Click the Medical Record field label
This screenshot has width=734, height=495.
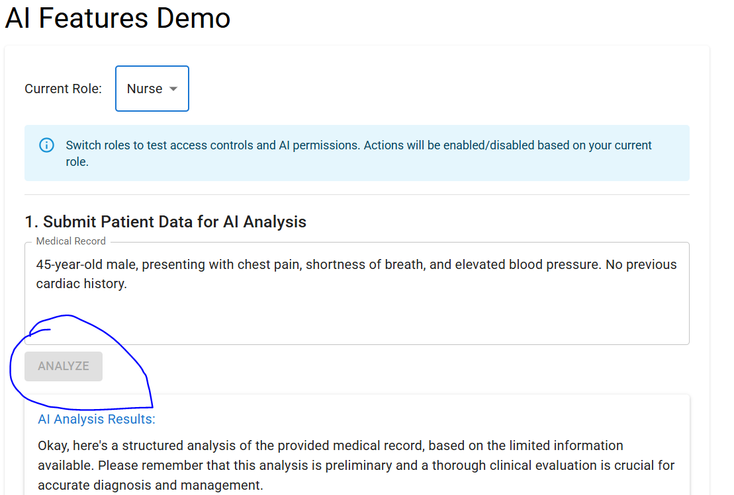71,241
